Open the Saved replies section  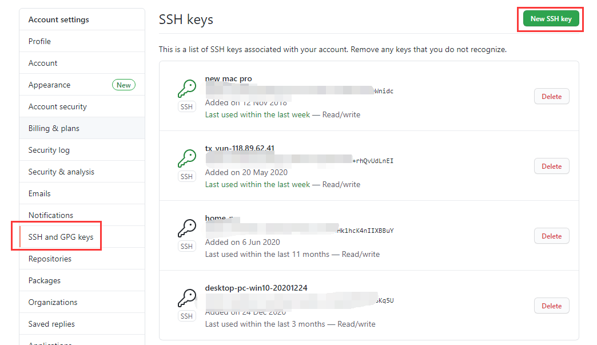click(52, 324)
